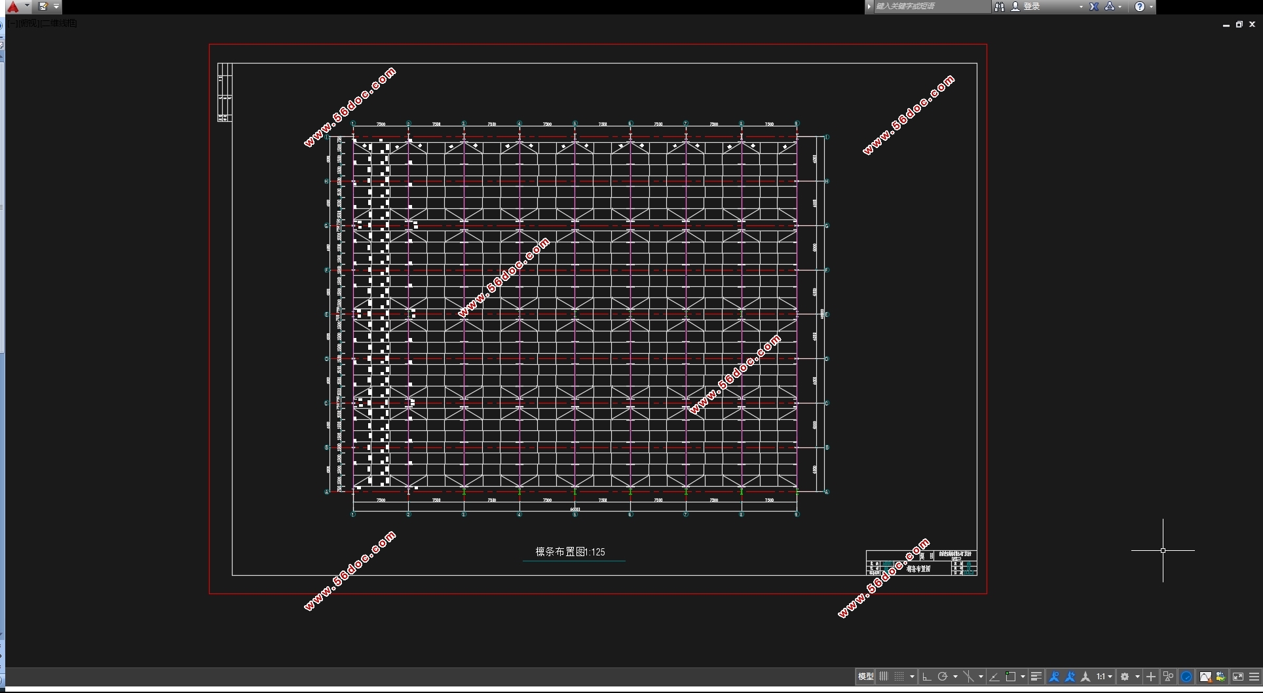Toggle ortho mode in status bar

coord(926,677)
